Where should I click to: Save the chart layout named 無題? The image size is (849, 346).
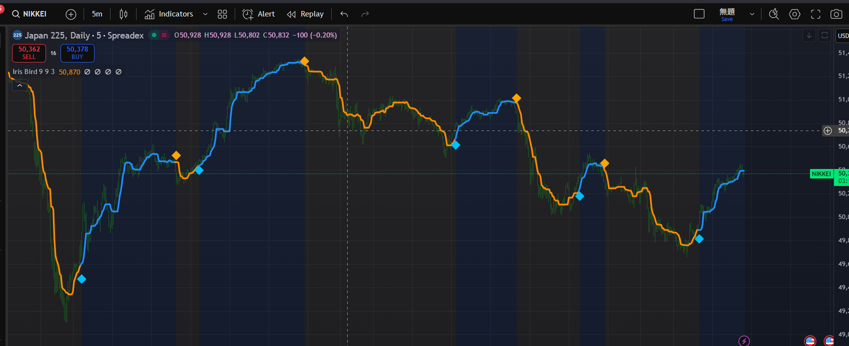(x=727, y=14)
